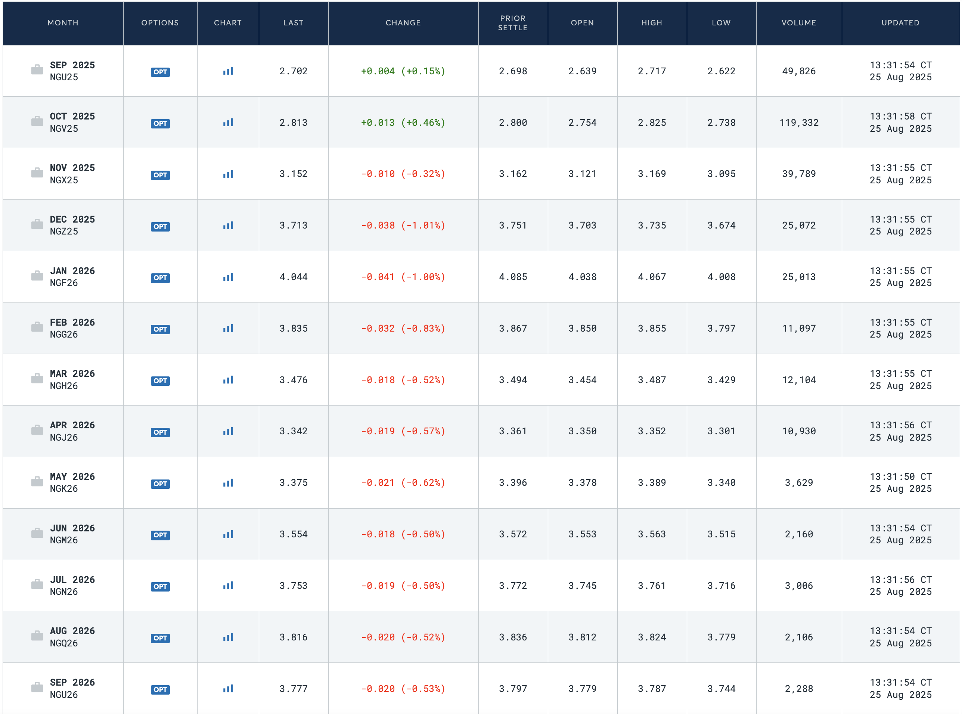Open the NGX25 contract link

tap(64, 180)
